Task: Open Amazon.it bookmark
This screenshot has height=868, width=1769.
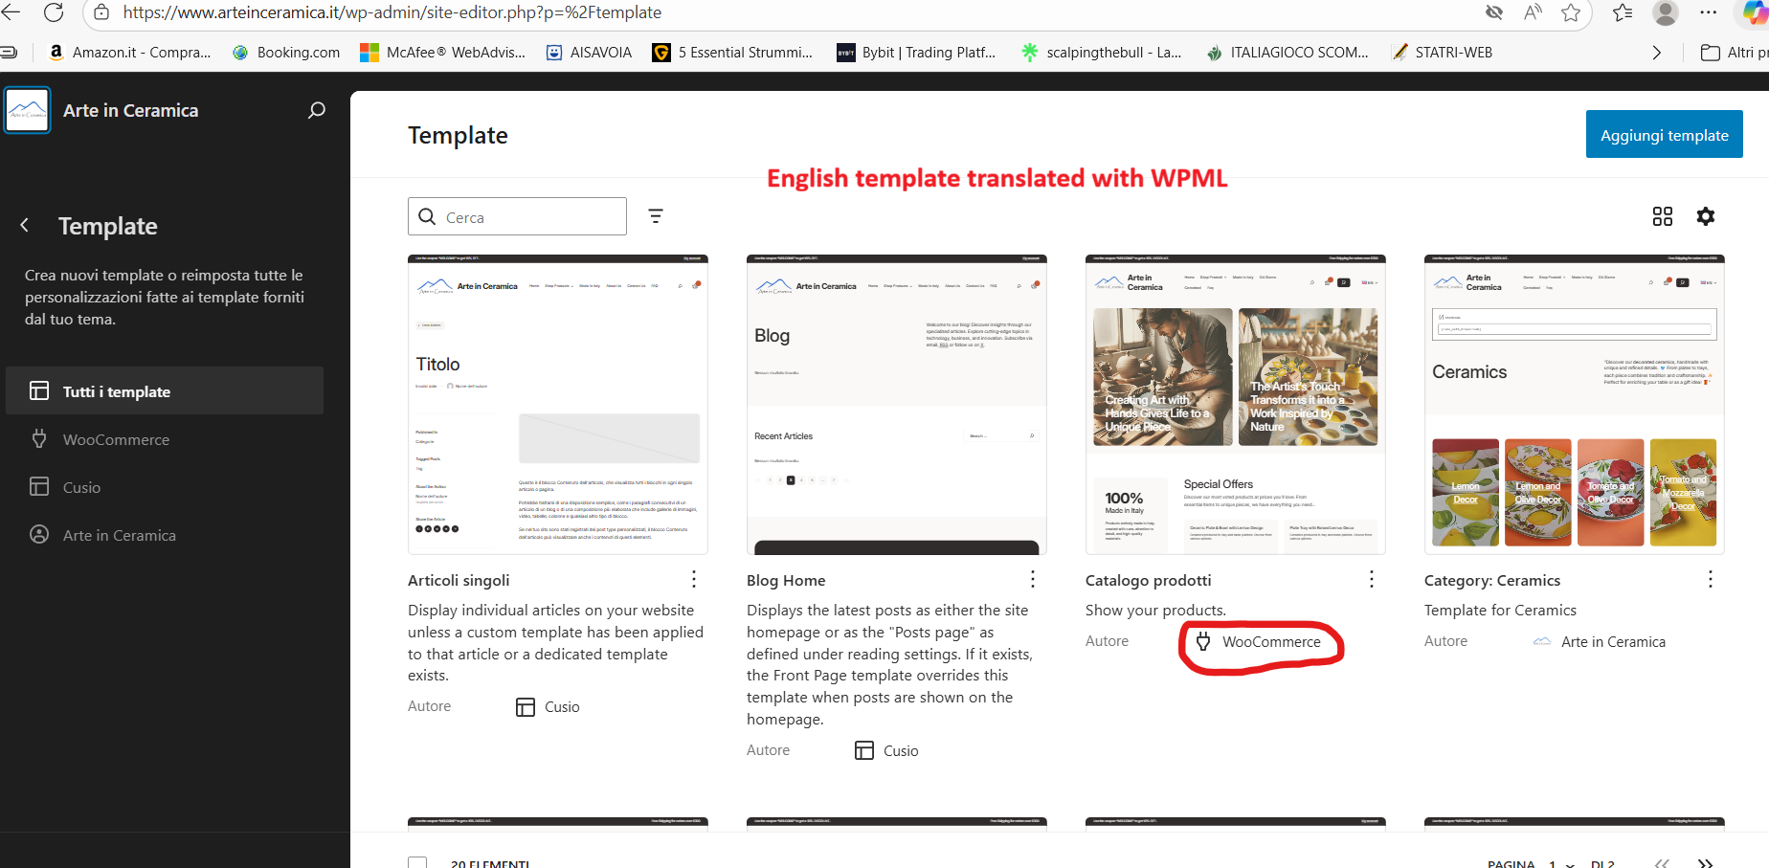Action: 129,53
